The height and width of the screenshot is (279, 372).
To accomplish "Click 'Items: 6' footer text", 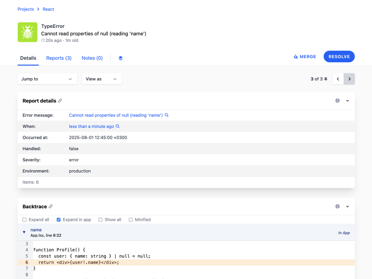I will tap(31, 182).
